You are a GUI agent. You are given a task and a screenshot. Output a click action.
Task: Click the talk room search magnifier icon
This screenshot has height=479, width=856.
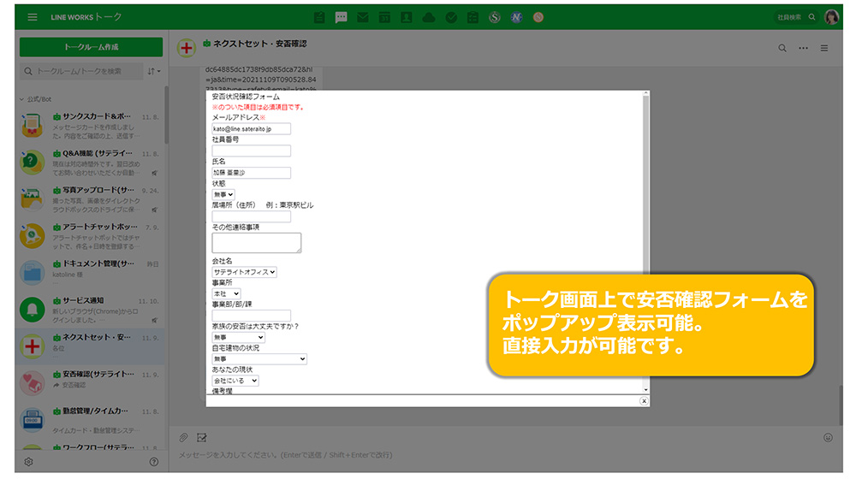pos(782,49)
